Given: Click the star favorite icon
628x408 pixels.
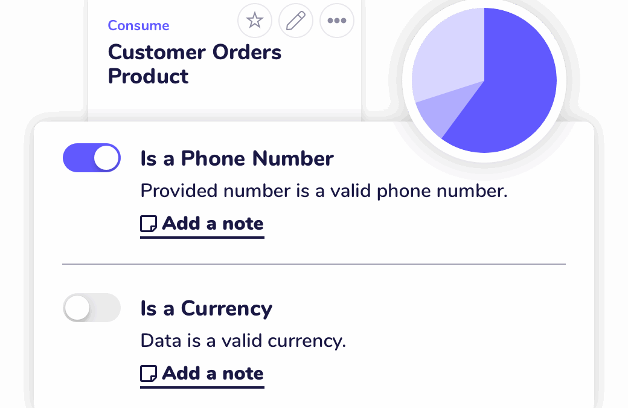Looking at the screenshot, I should (x=255, y=21).
